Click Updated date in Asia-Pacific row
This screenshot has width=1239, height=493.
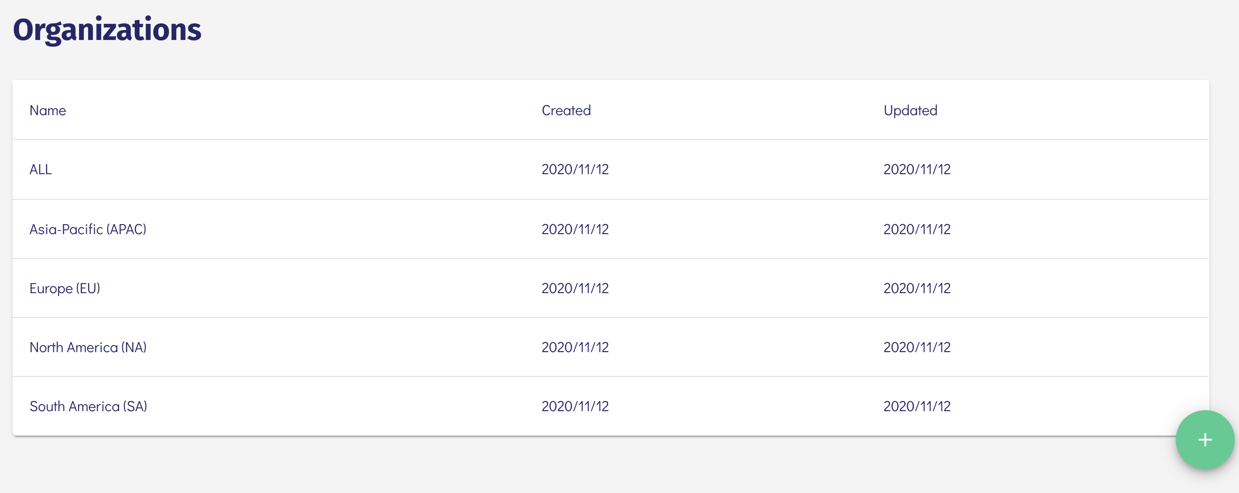click(917, 229)
